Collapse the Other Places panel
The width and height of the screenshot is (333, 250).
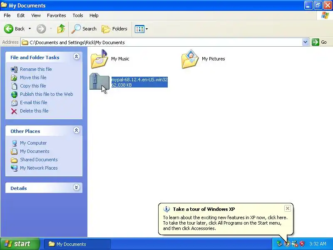tap(77, 130)
